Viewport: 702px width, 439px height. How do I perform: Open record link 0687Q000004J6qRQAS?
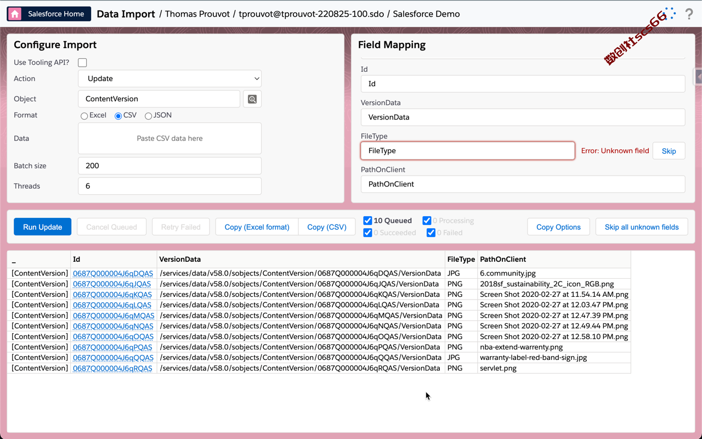[112, 368]
